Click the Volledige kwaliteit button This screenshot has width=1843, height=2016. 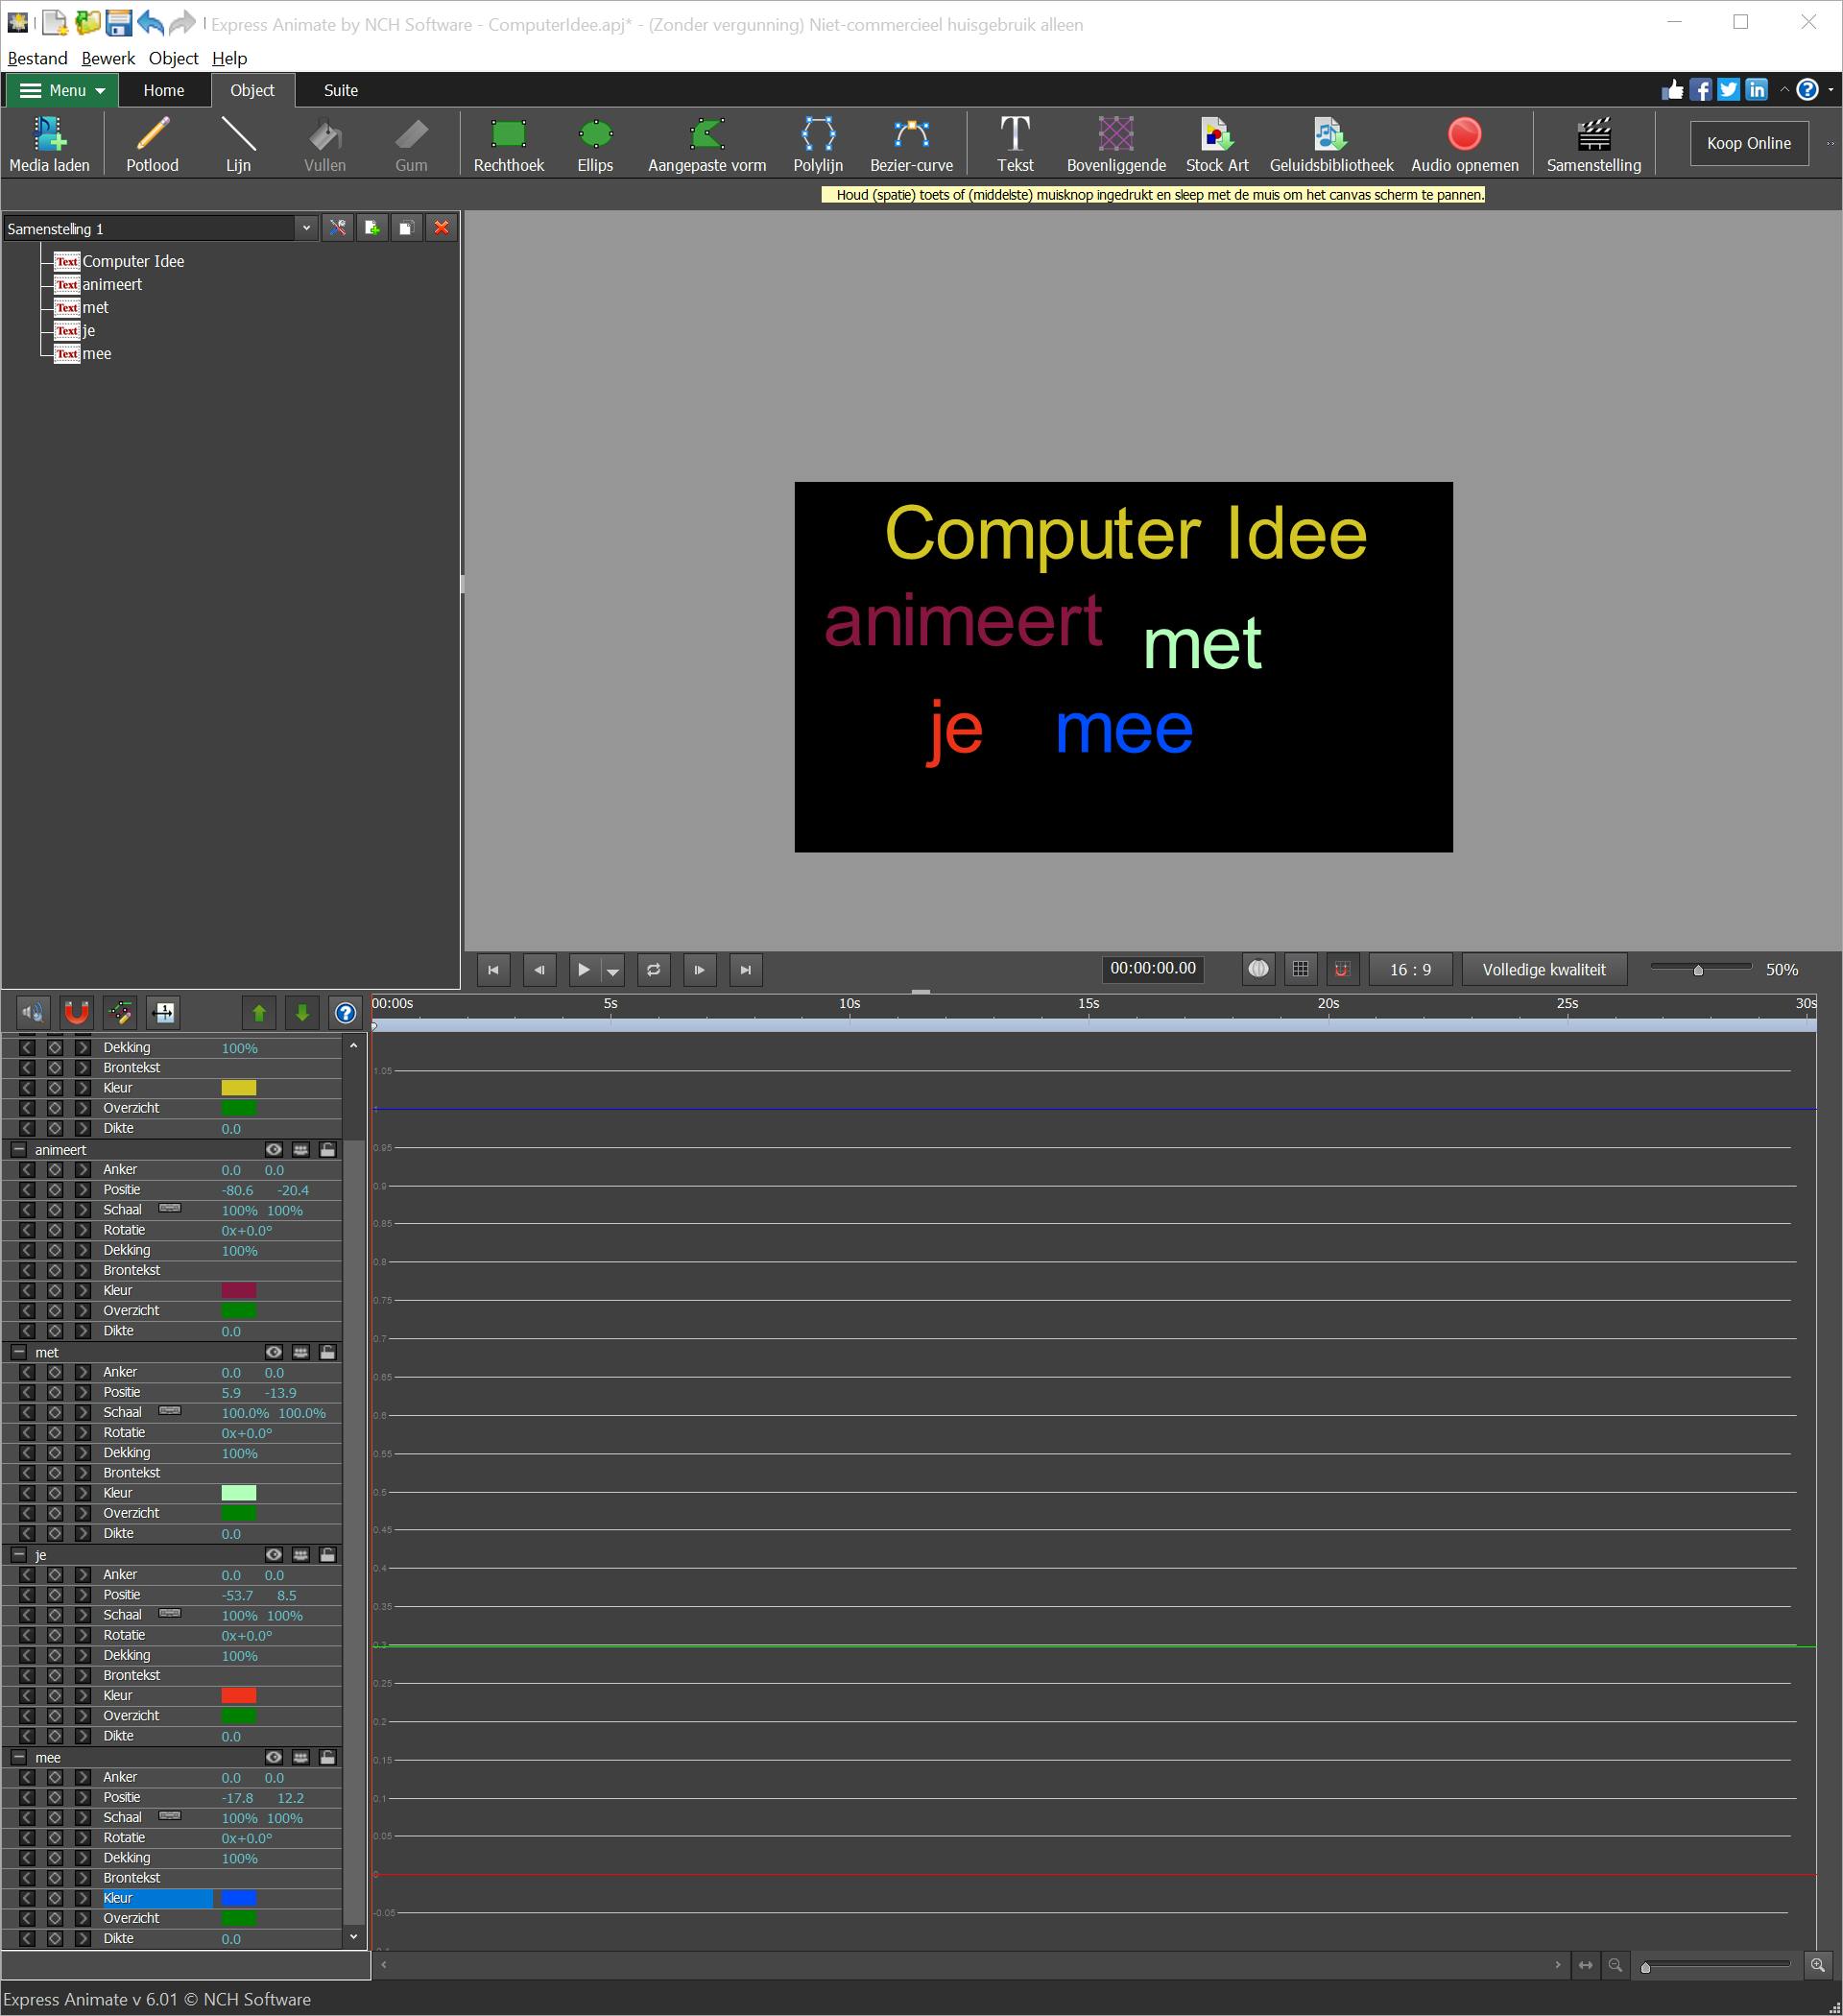click(x=1543, y=969)
